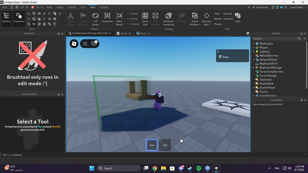The height and width of the screenshot is (173, 308).
Task: Select the Explorer icon in the Show group
Action: point(6,18)
